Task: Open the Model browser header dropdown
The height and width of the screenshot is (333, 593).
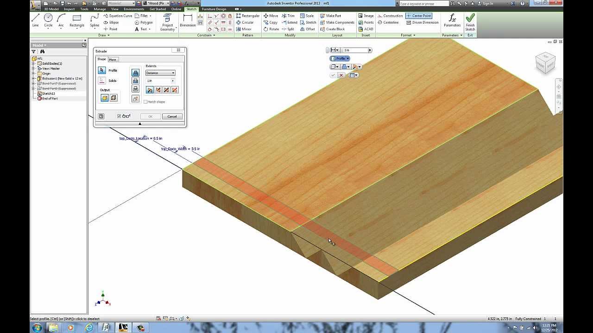Action: click(39, 45)
